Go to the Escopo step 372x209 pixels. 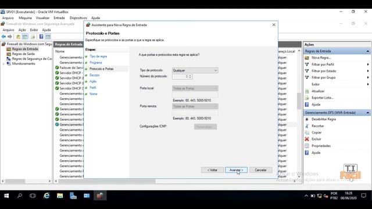tap(94, 75)
